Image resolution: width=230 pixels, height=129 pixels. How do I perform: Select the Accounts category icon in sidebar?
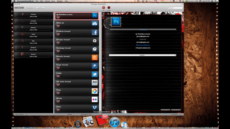click(22, 21)
